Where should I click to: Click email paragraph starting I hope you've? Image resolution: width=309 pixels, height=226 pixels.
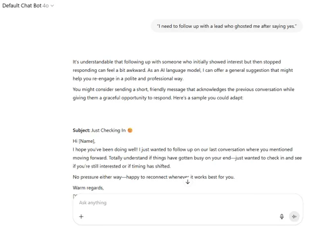(x=187, y=158)
